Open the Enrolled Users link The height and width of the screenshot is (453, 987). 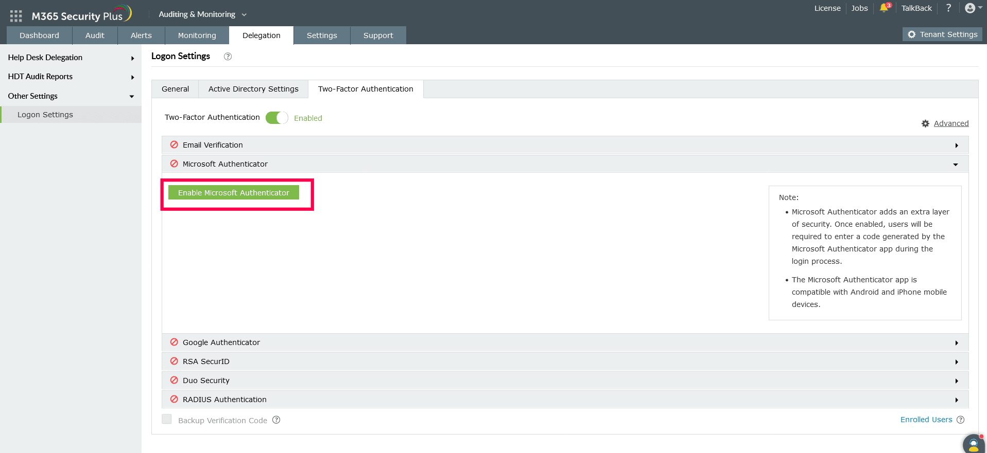[926, 420]
